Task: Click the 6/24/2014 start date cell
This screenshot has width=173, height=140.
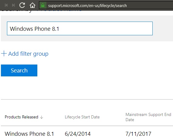Action: point(78,134)
